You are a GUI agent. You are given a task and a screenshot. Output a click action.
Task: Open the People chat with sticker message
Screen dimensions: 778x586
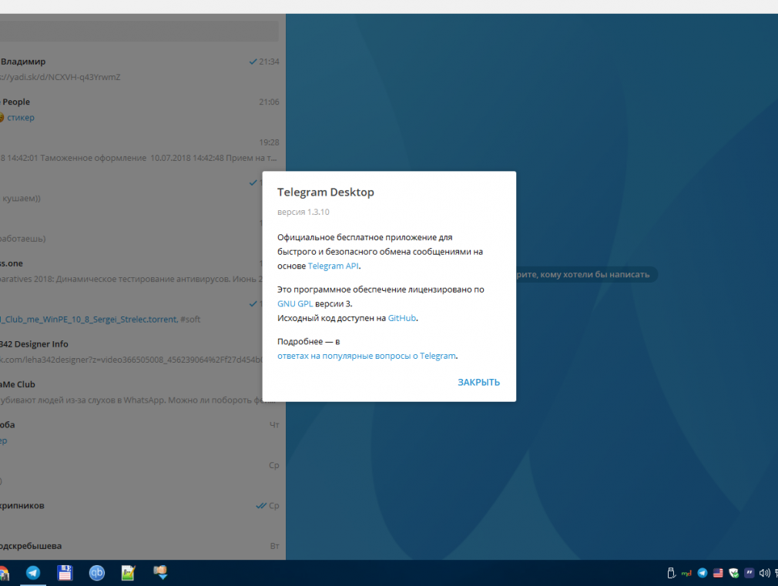click(143, 109)
